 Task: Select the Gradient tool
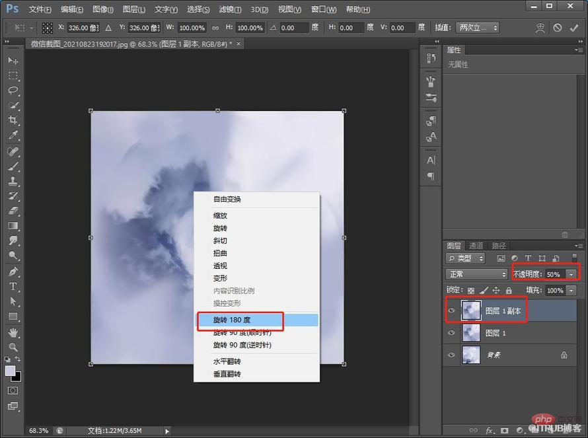coord(13,226)
